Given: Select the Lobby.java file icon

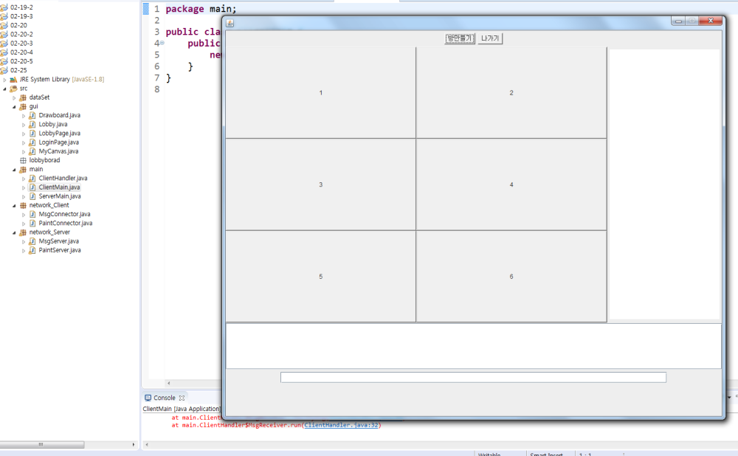Looking at the screenshot, I should tap(32, 124).
